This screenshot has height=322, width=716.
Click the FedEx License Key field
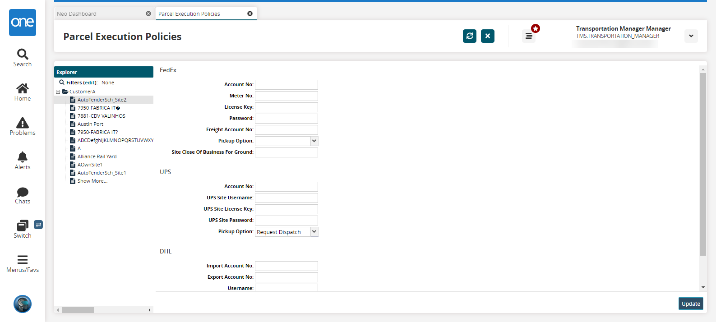(x=286, y=107)
